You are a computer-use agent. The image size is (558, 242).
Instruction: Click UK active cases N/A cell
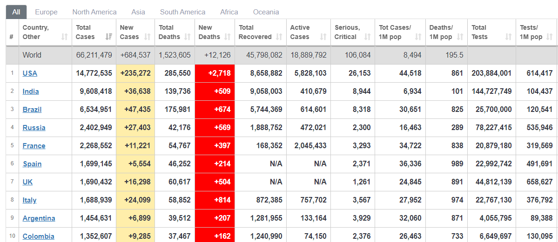[x=308, y=182]
